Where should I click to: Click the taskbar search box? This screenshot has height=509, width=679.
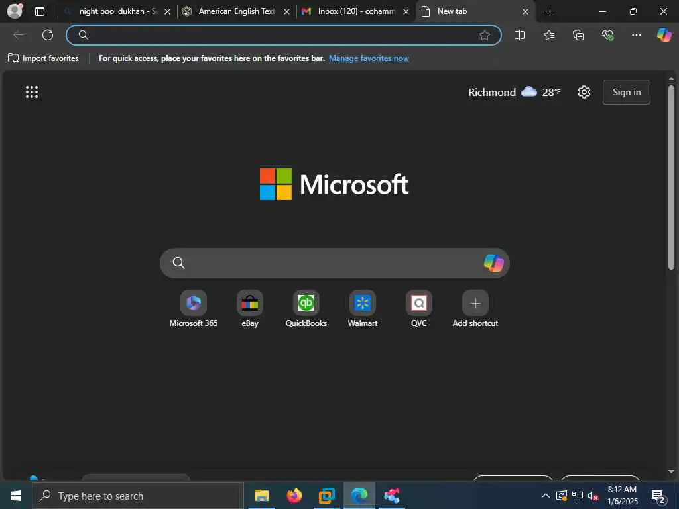coord(138,496)
